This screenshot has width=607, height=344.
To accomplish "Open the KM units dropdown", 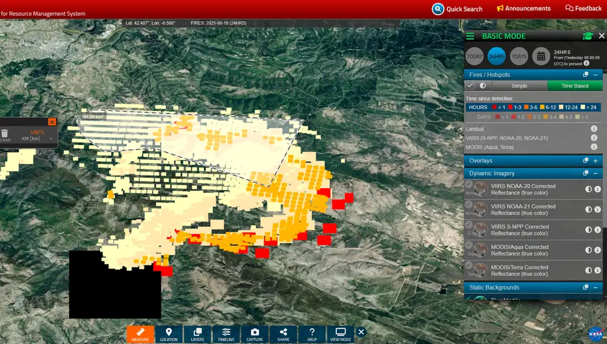I will pyautogui.click(x=38, y=139).
